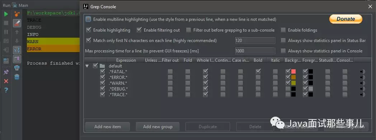Select the .*ERROR.* expression row
Screen dimensions: 376x140
click(118, 77)
